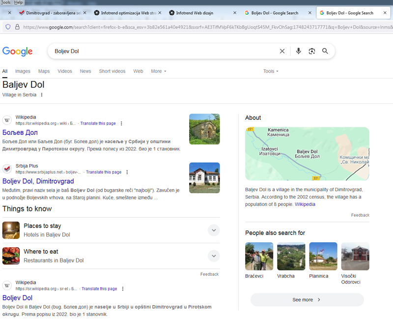Close the first Boljev Dol Google Search tab
The width and height of the screenshot is (393, 319).
310,13
